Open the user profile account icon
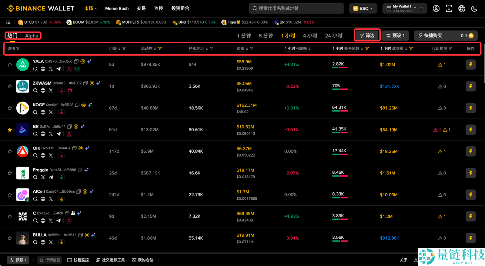Viewport: 485px width, 266px height. [436, 8]
